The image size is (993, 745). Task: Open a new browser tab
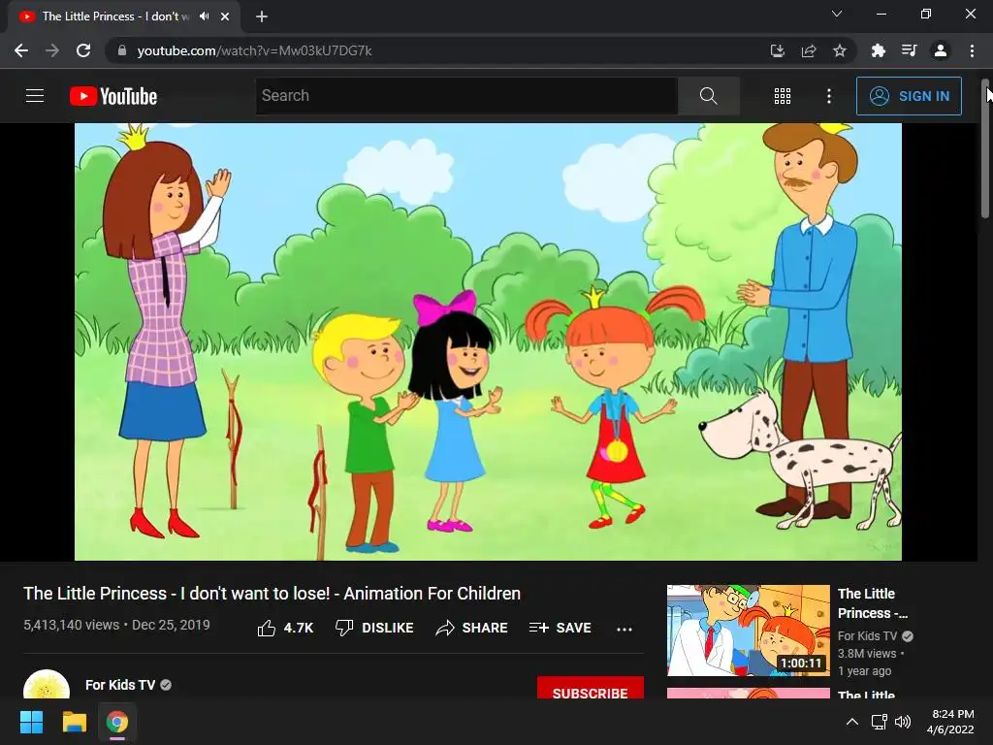(262, 16)
